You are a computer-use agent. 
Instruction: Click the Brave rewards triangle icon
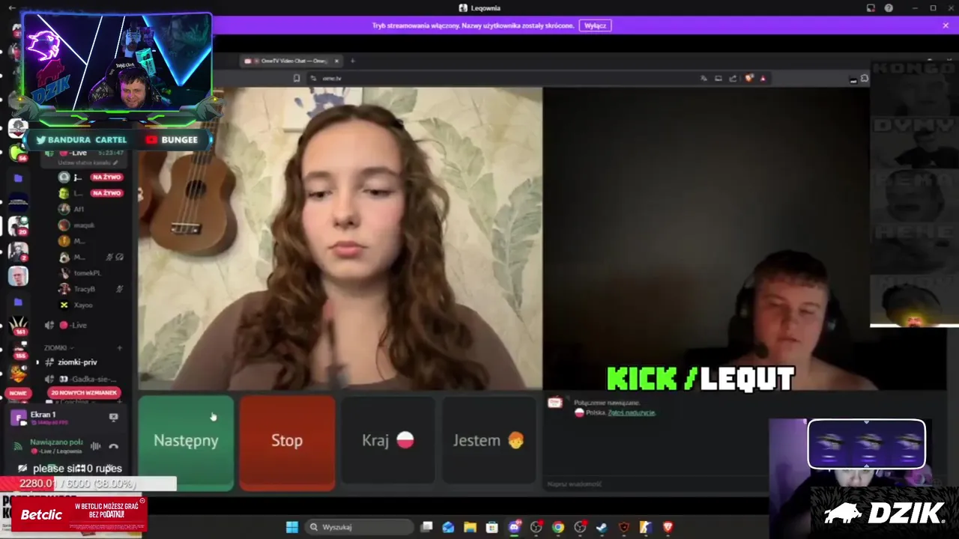763,78
